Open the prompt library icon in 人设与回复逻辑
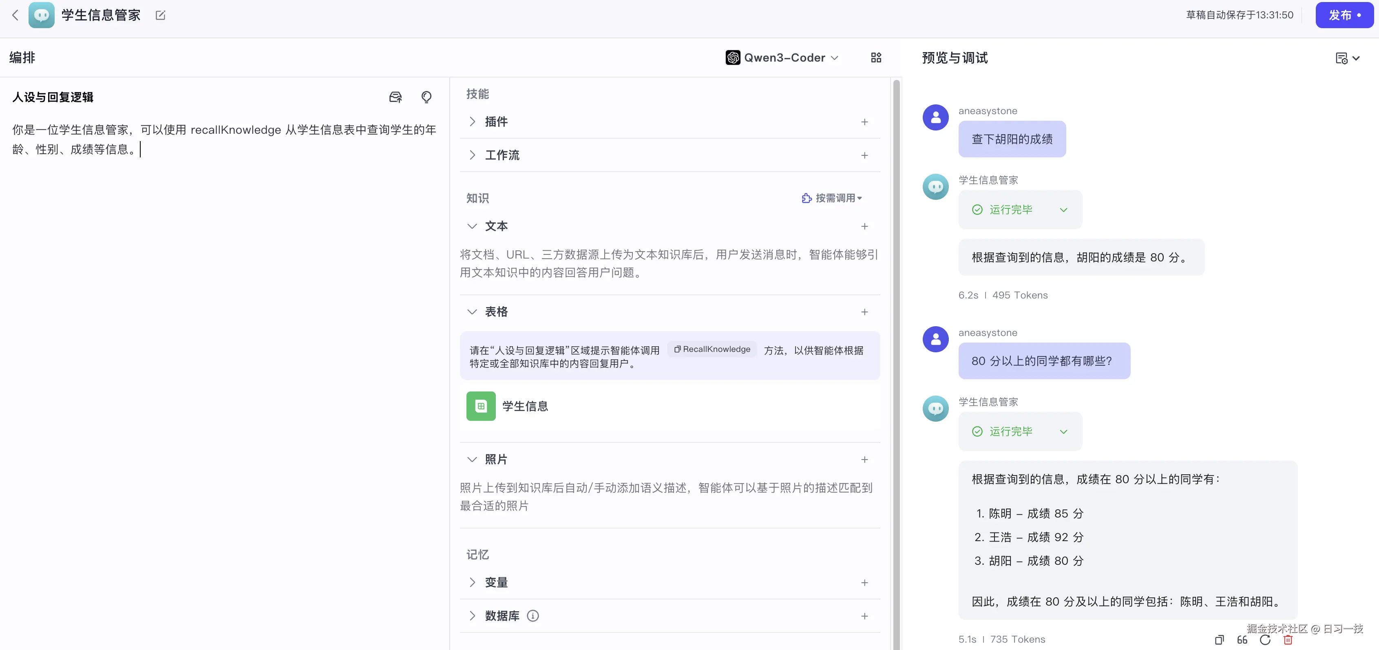 [395, 97]
